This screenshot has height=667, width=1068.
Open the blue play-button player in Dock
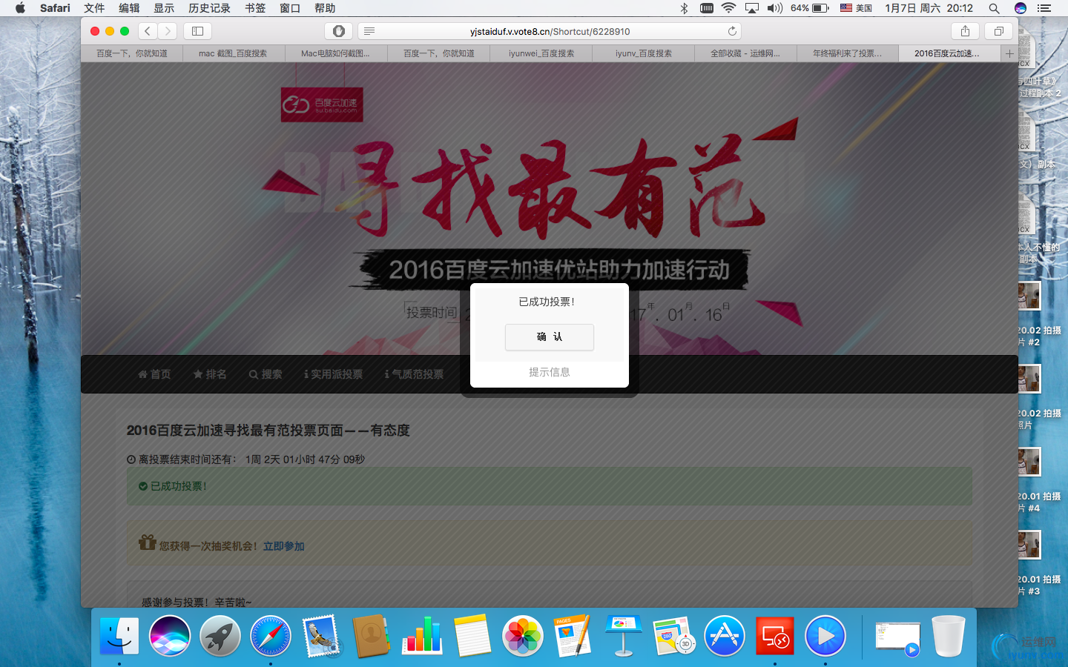825,636
